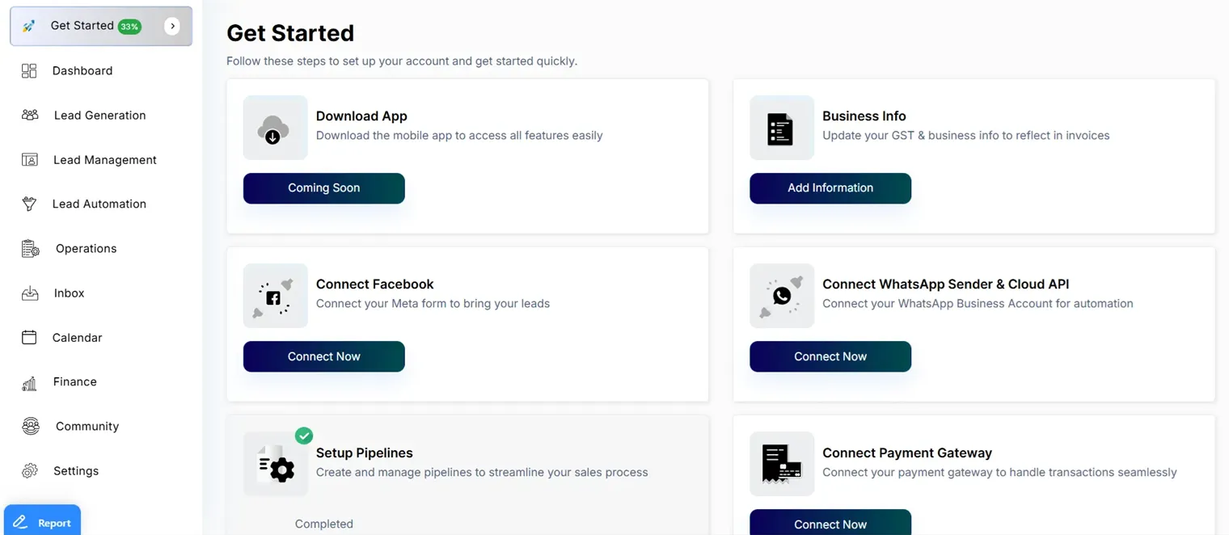The height and width of the screenshot is (535, 1229).
Task: Click the Lead Automation funnel icon
Action: click(29, 204)
